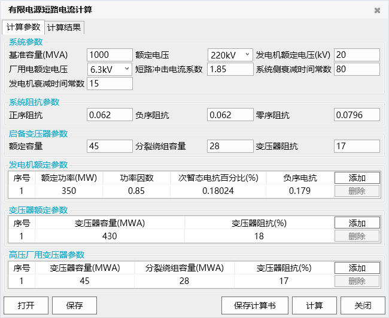Click the 保存计算书 button
Image resolution: width=389 pixels, height=318 pixels.
[x=256, y=305]
